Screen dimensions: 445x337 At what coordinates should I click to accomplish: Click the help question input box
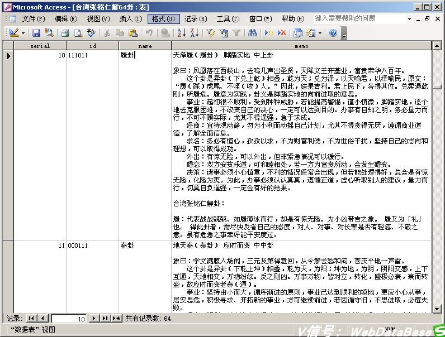point(359,18)
